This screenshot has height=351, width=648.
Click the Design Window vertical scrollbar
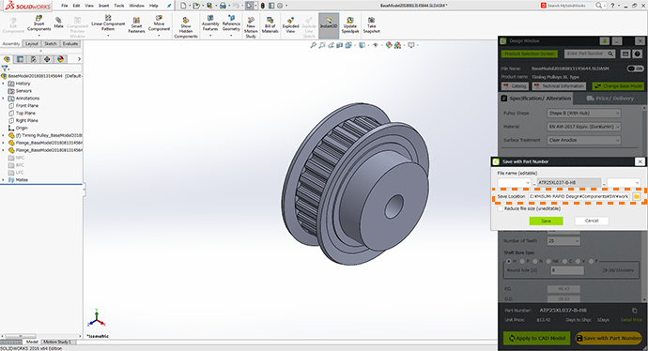point(644,203)
